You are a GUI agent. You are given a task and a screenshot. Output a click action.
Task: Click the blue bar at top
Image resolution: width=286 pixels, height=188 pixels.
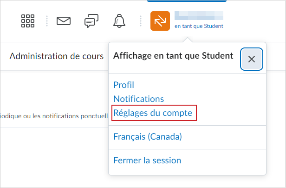coord(187,1)
